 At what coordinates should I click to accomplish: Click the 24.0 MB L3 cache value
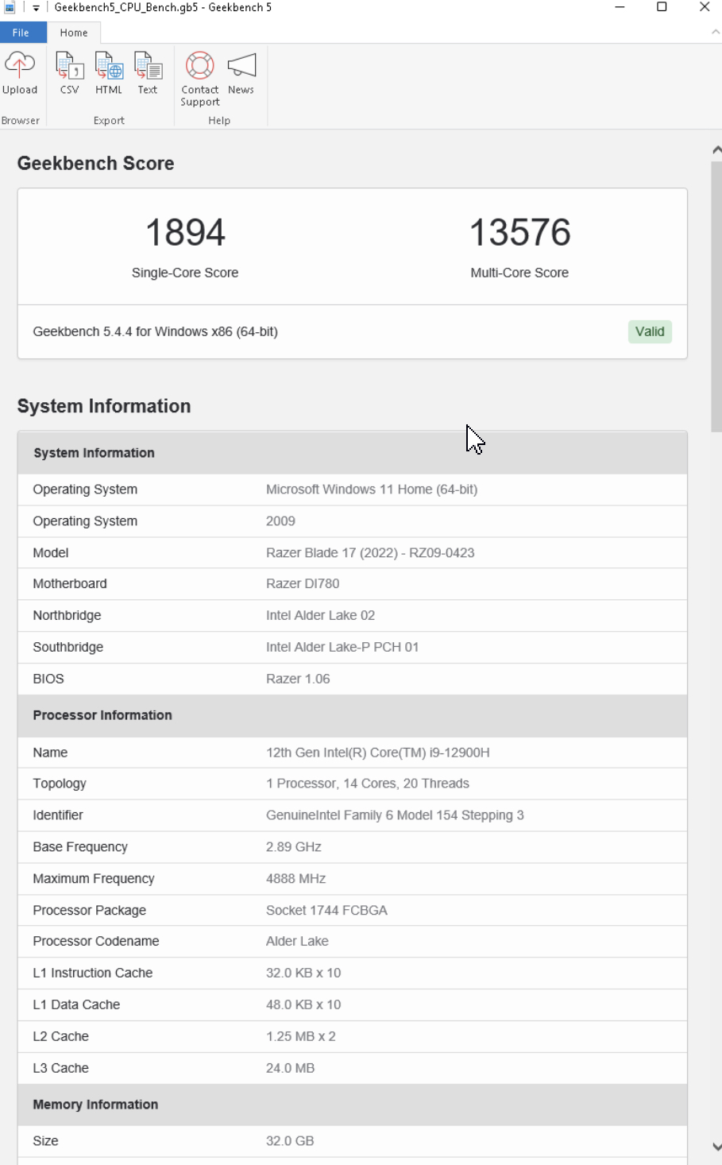coord(291,1068)
